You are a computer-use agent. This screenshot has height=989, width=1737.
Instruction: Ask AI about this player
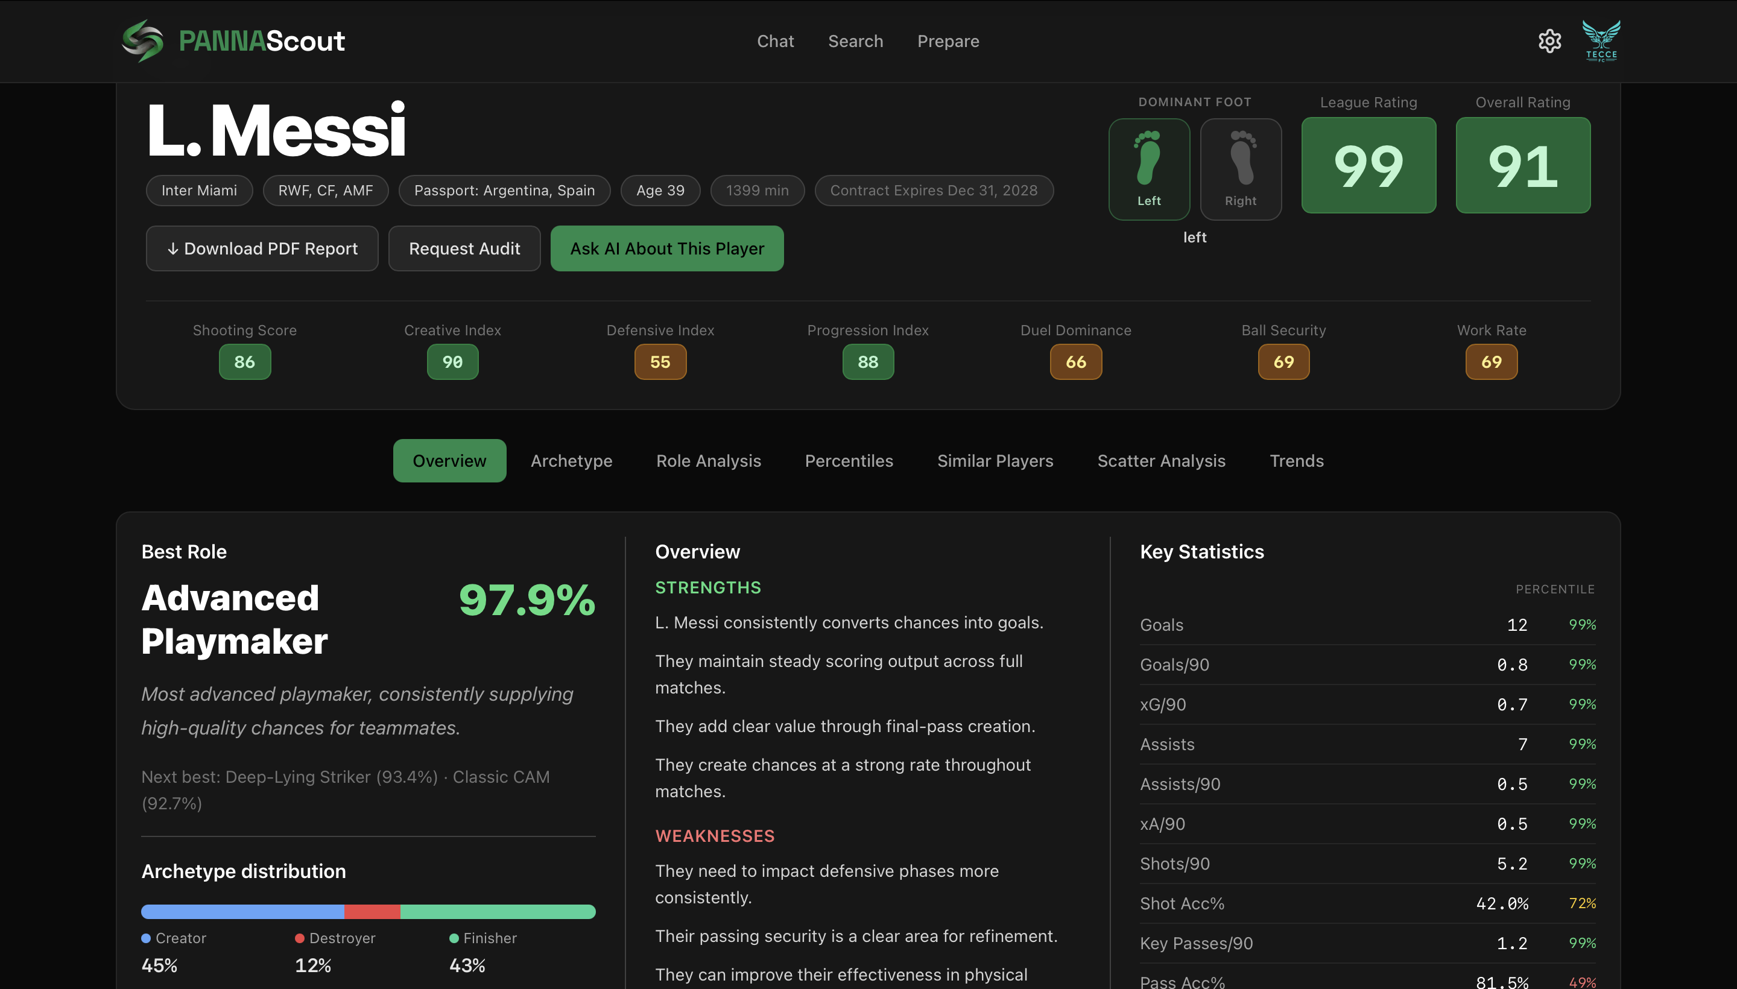[666, 248]
